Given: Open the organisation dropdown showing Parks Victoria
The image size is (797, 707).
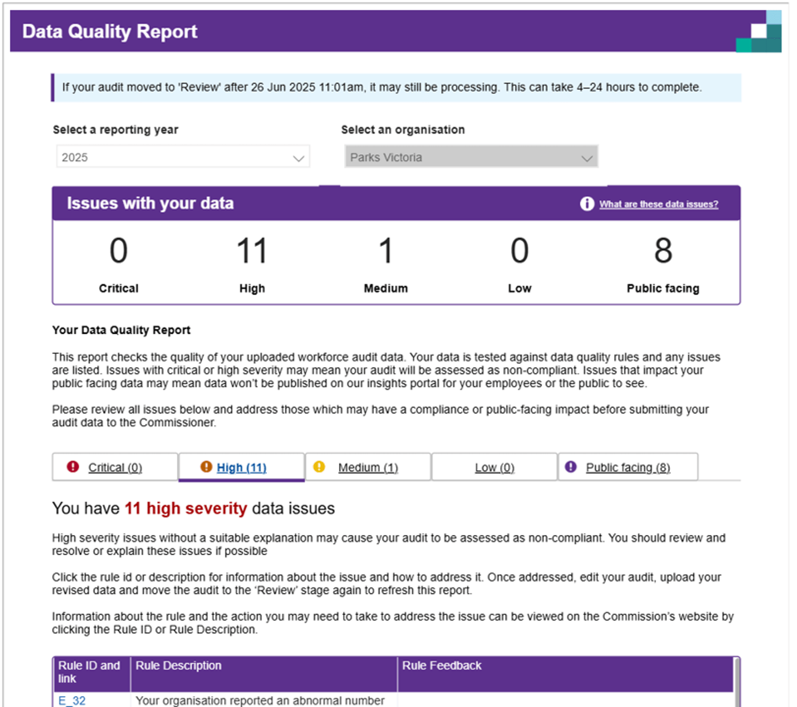Looking at the screenshot, I should (471, 157).
